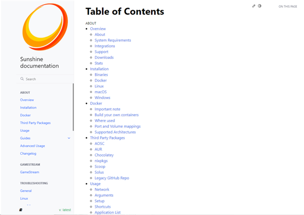Open the version selector showing latest
The width and height of the screenshot is (304, 215).
point(65,209)
